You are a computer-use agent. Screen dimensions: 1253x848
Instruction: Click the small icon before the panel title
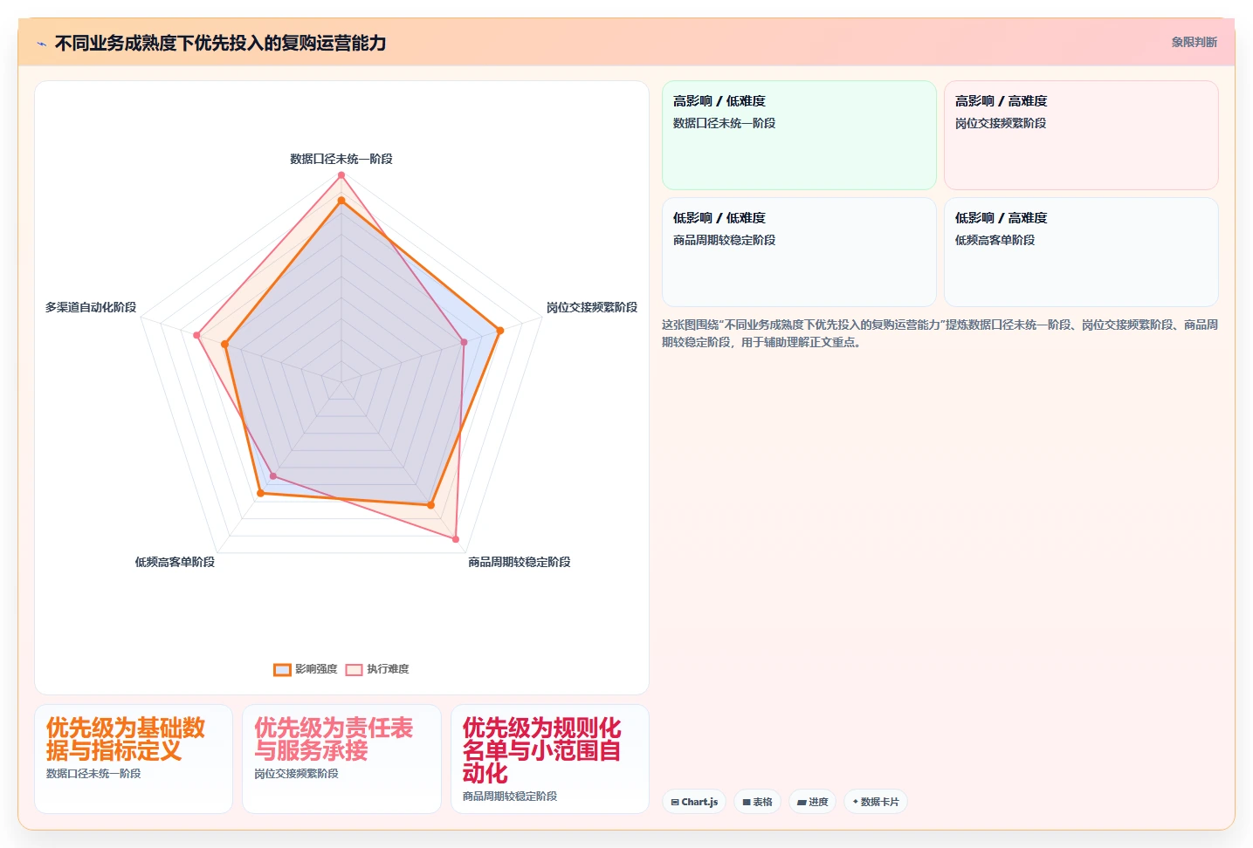41,44
